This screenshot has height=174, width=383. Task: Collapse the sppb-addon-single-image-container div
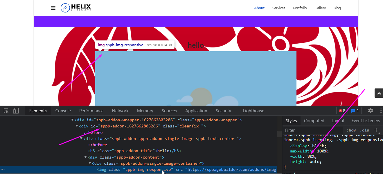pos(90,163)
